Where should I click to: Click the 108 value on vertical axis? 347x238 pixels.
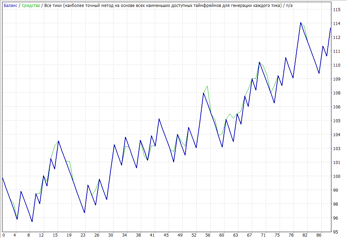click(x=336, y=93)
